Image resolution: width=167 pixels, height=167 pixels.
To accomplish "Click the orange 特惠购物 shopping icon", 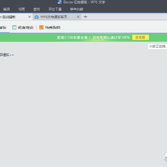I will [41, 27].
